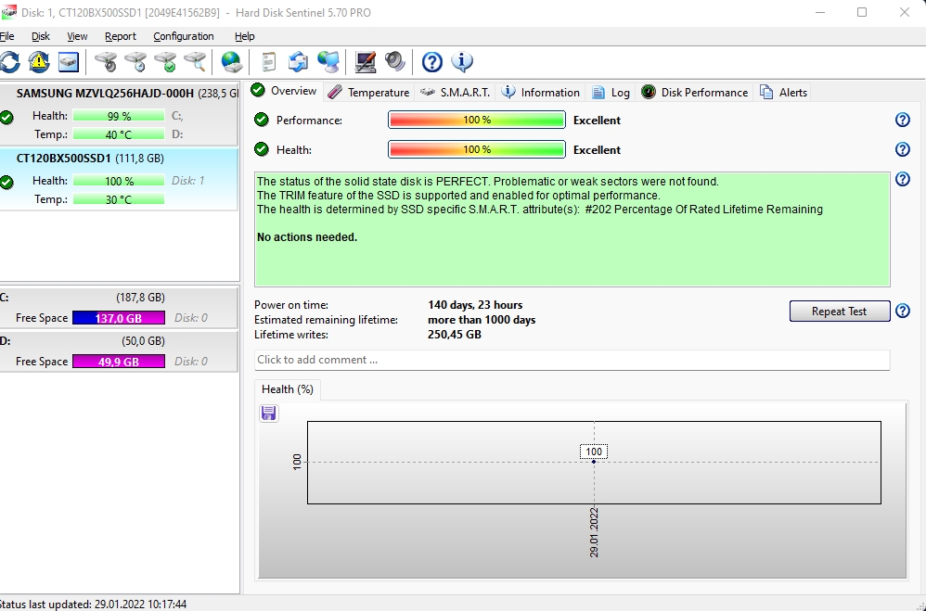Click the blue question mark toolbar icon
The height and width of the screenshot is (611, 926).
click(432, 61)
